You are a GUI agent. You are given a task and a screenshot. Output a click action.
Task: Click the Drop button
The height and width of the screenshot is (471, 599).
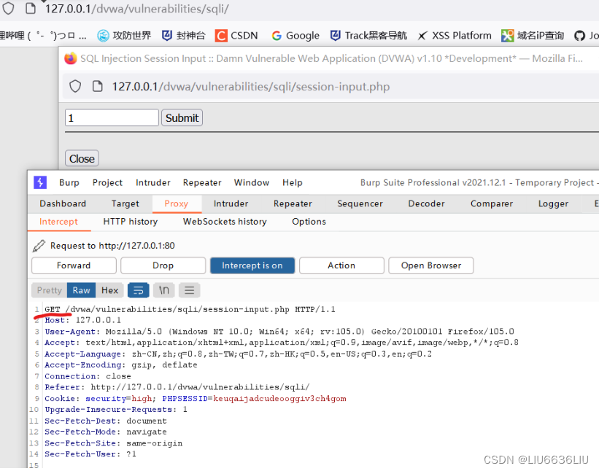tap(163, 265)
